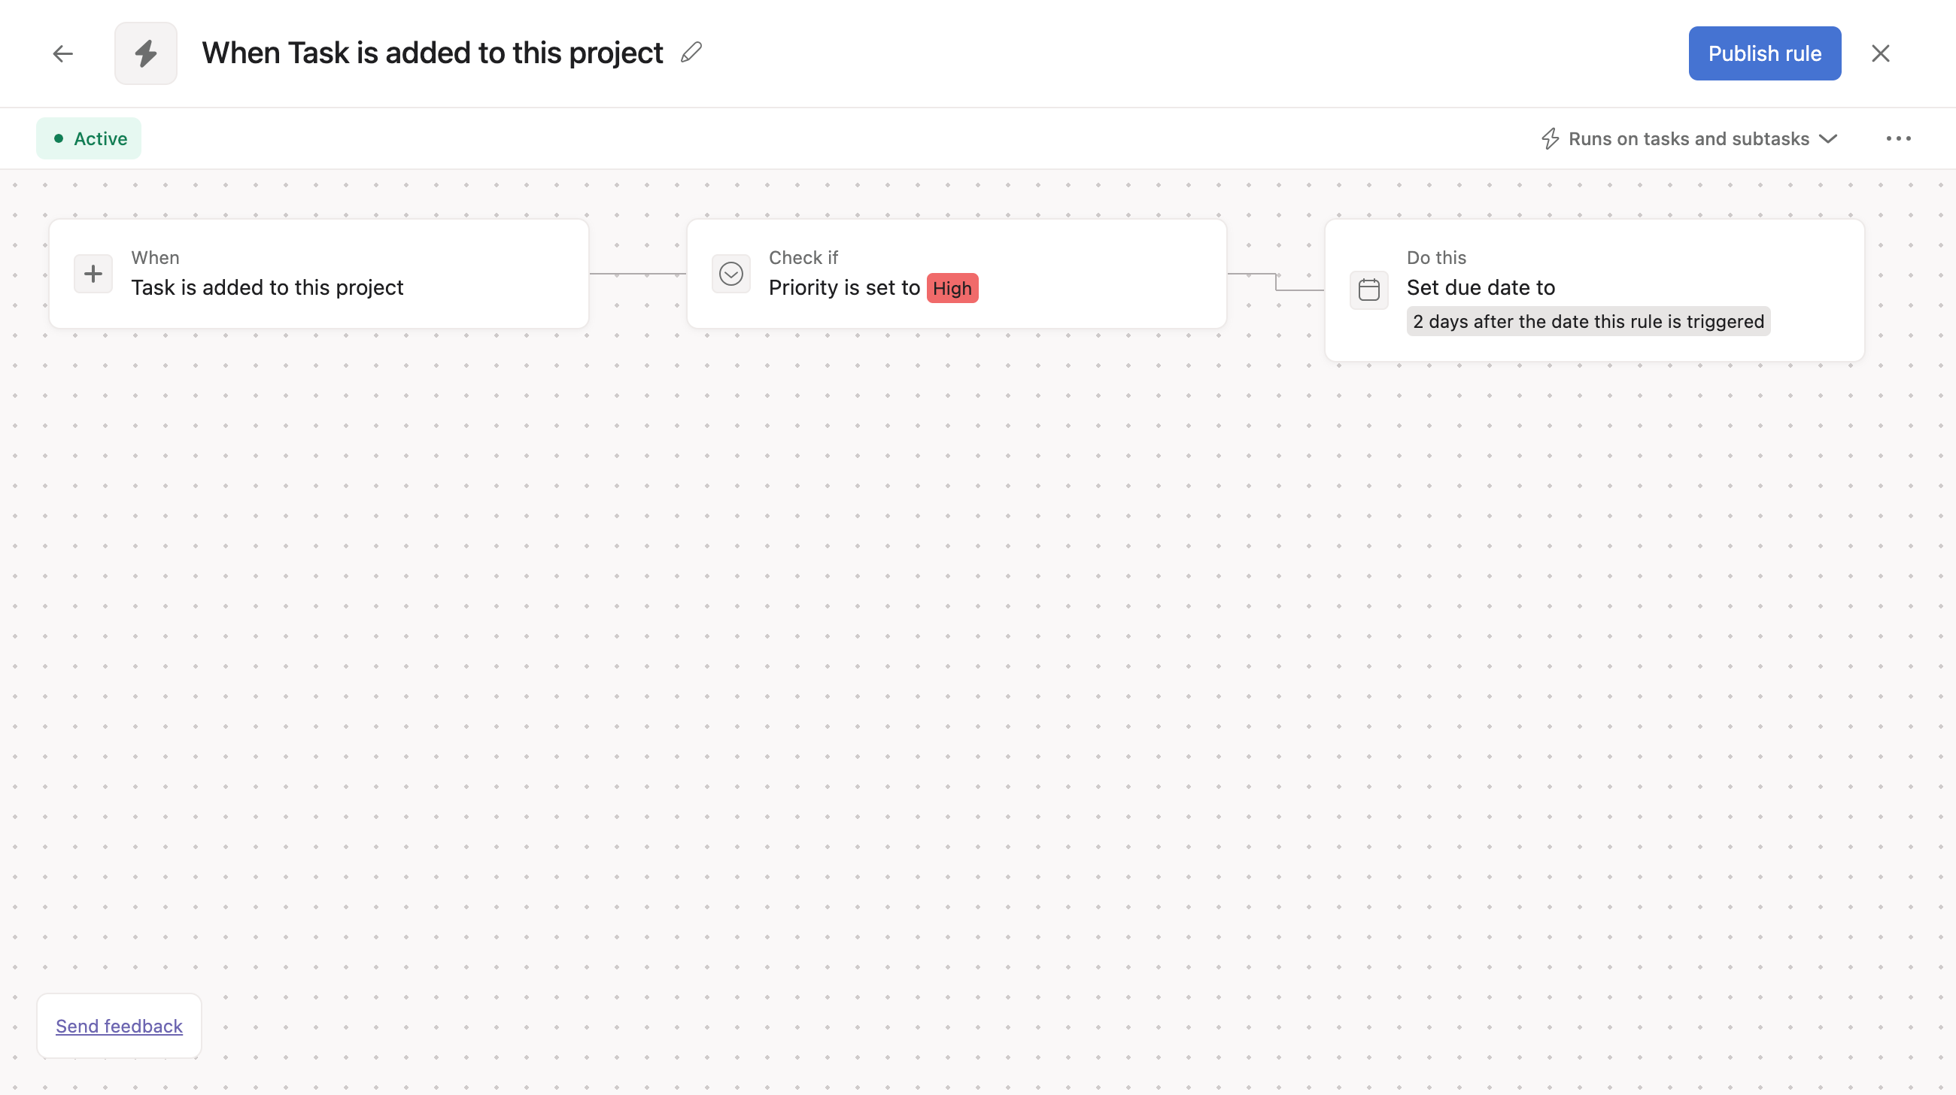Screen dimensions: 1956x1095
Task: Click the lightning bolt rule icon
Action: pos(146,54)
